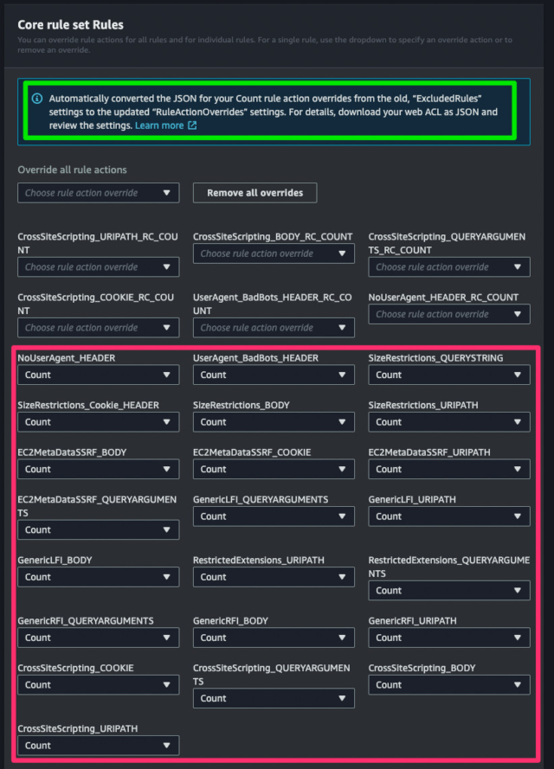
Task: Open the EC2MetaDataSSRF_COOKIE action dropdown
Action: (274, 469)
